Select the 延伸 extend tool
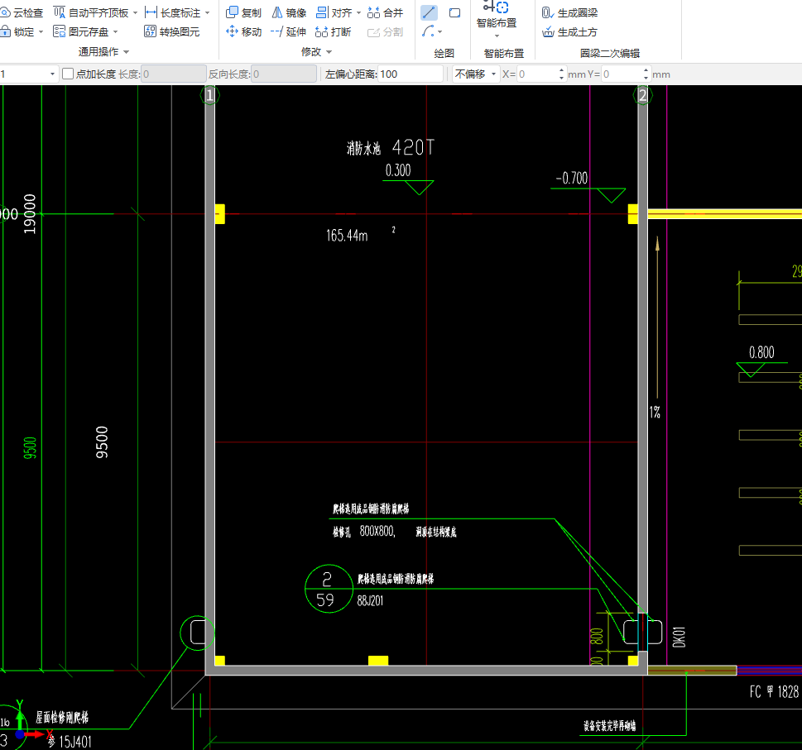 point(289,31)
